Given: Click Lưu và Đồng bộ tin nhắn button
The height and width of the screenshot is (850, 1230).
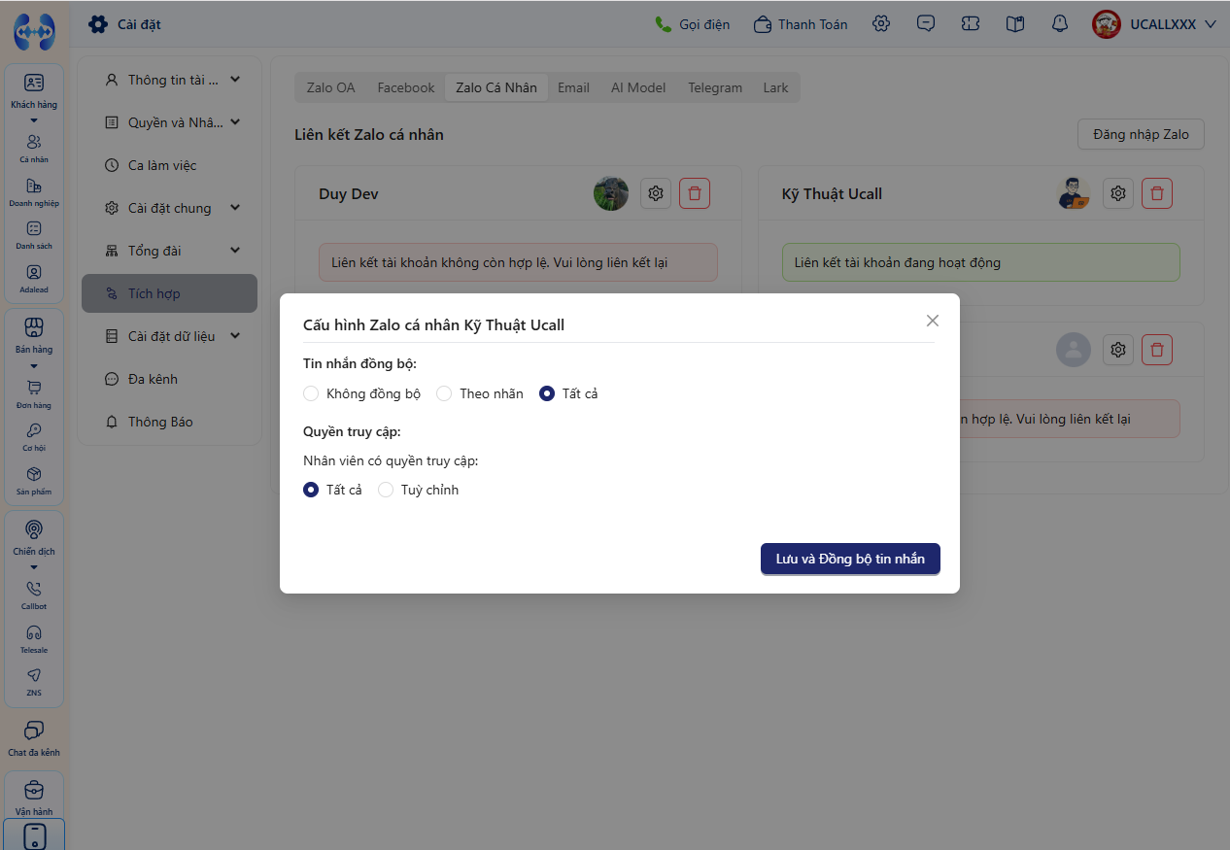Looking at the screenshot, I should tap(850, 559).
